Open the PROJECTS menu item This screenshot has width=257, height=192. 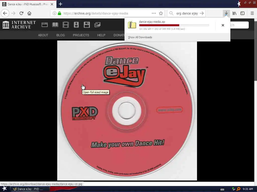coord(81,35)
